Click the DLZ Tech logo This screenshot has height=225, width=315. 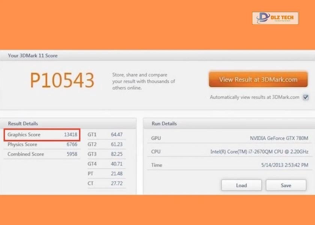click(x=275, y=18)
